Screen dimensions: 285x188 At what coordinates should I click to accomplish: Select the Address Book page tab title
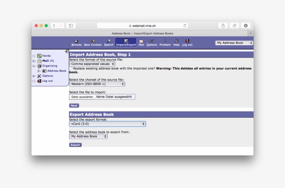tap(142, 33)
